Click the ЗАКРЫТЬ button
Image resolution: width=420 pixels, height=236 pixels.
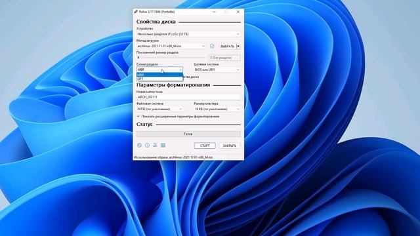[x=230, y=146]
